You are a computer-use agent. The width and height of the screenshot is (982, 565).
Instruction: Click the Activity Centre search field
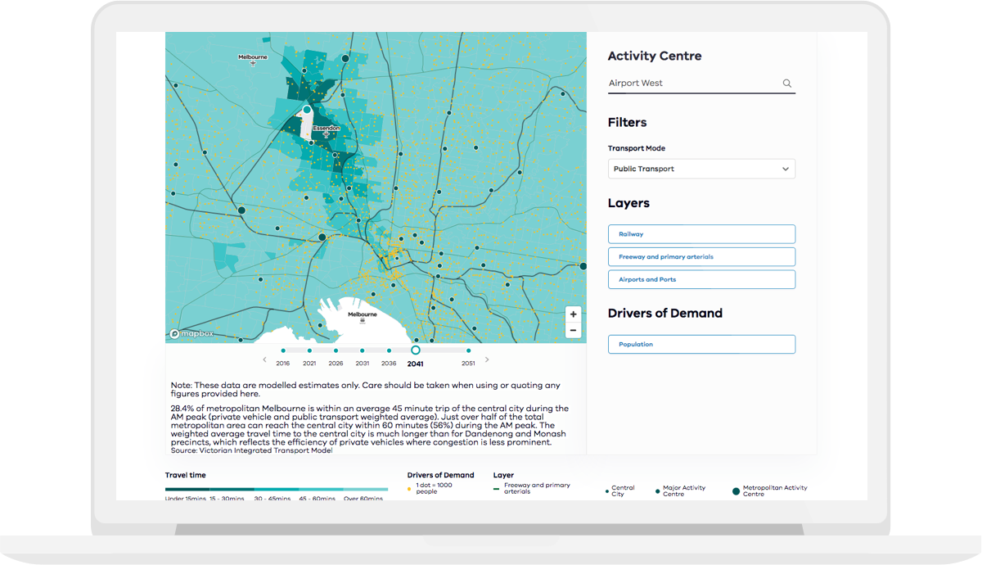click(x=691, y=84)
